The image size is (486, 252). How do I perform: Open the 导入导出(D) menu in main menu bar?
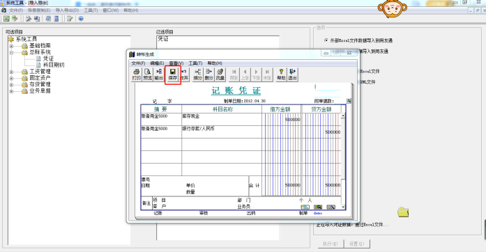point(67,10)
